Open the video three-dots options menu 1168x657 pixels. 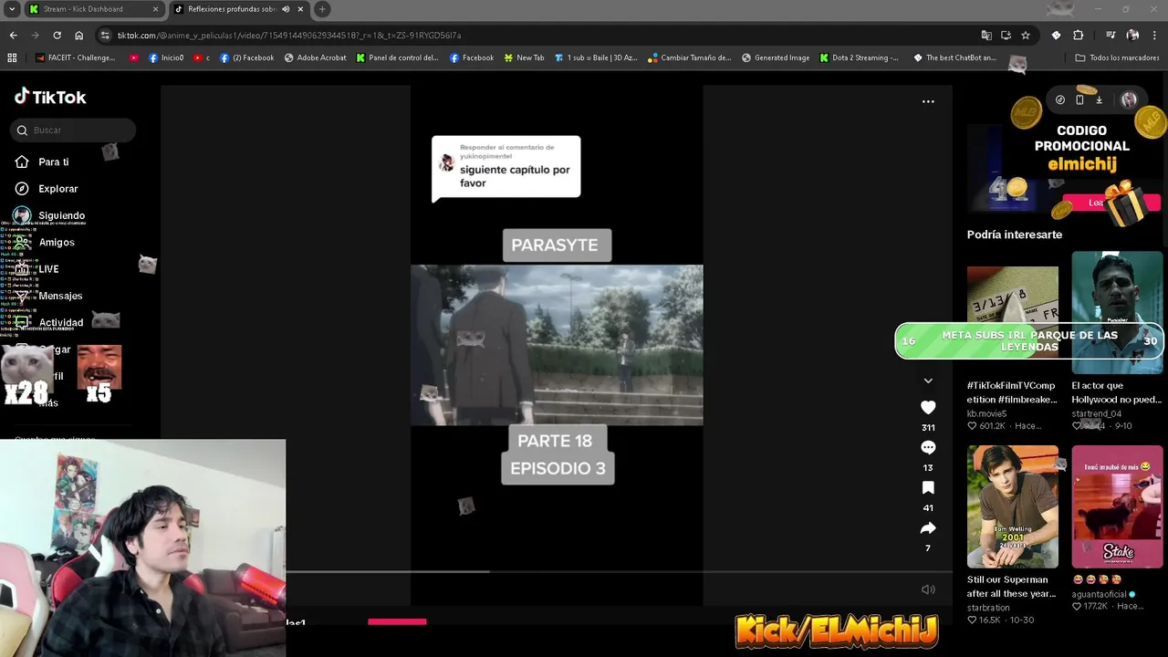[x=928, y=101]
